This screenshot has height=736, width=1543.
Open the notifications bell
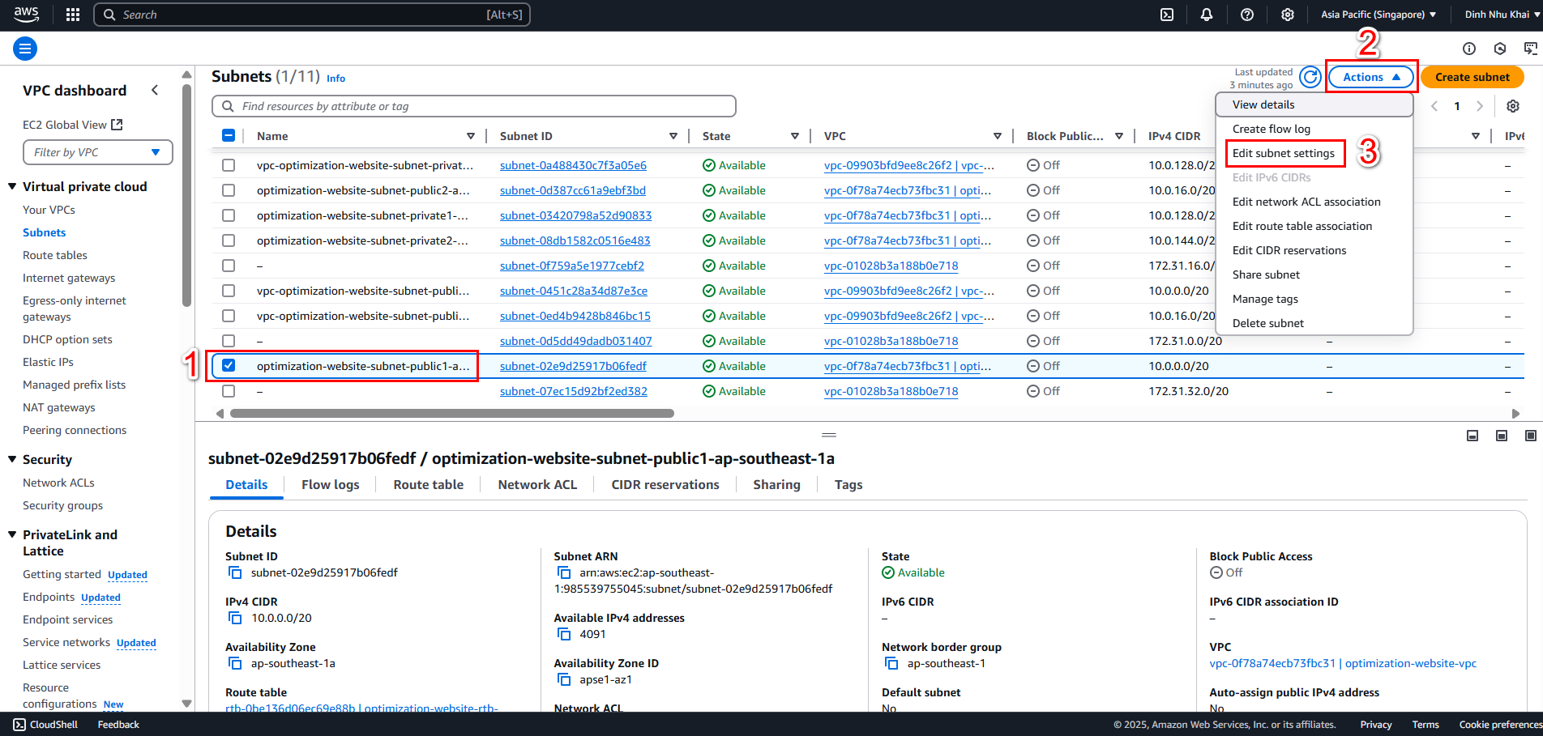click(1207, 15)
